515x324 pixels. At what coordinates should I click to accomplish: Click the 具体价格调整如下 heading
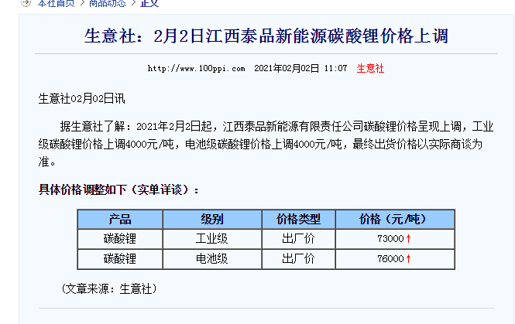118,189
